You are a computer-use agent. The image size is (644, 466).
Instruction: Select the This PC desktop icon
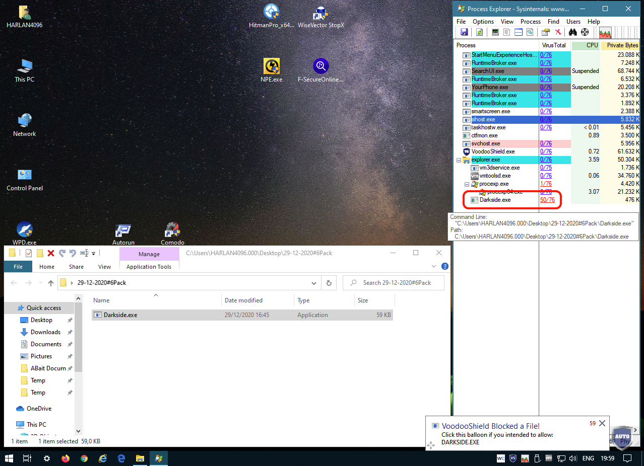pos(25,70)
